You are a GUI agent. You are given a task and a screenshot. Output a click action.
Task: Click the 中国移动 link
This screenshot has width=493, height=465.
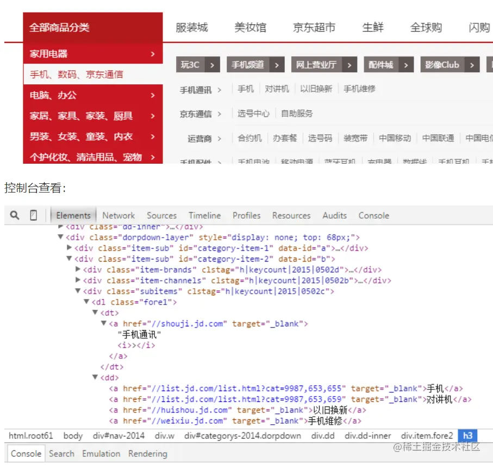click(x=395, y=138)
